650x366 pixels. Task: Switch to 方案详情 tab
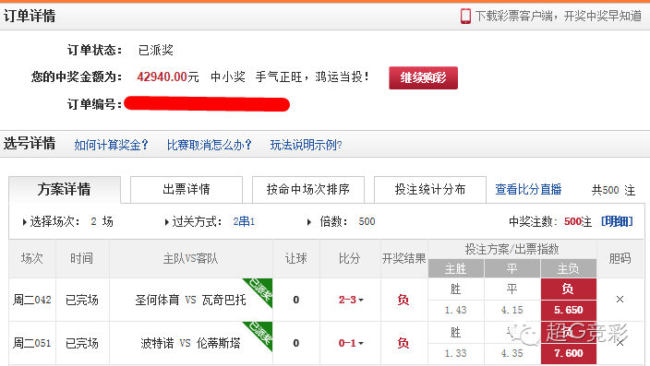65,190
